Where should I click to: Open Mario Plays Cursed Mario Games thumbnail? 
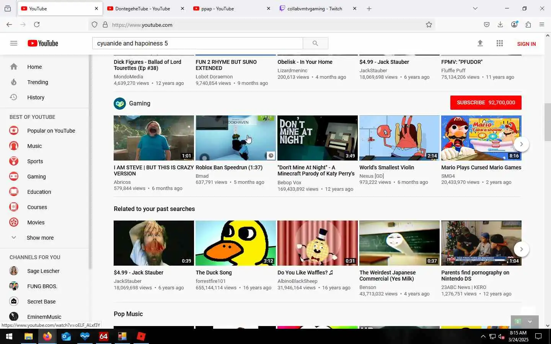coord(481,138)
